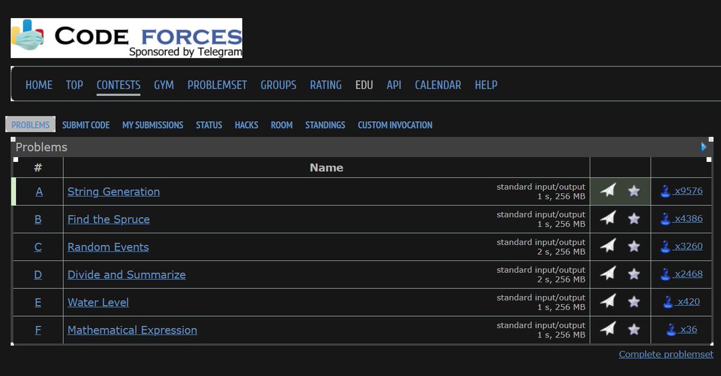Image resolution: width=721 pixels, height=376 pixels.
Task: View solvers count x4386 link
Action: tap(689, 219)
